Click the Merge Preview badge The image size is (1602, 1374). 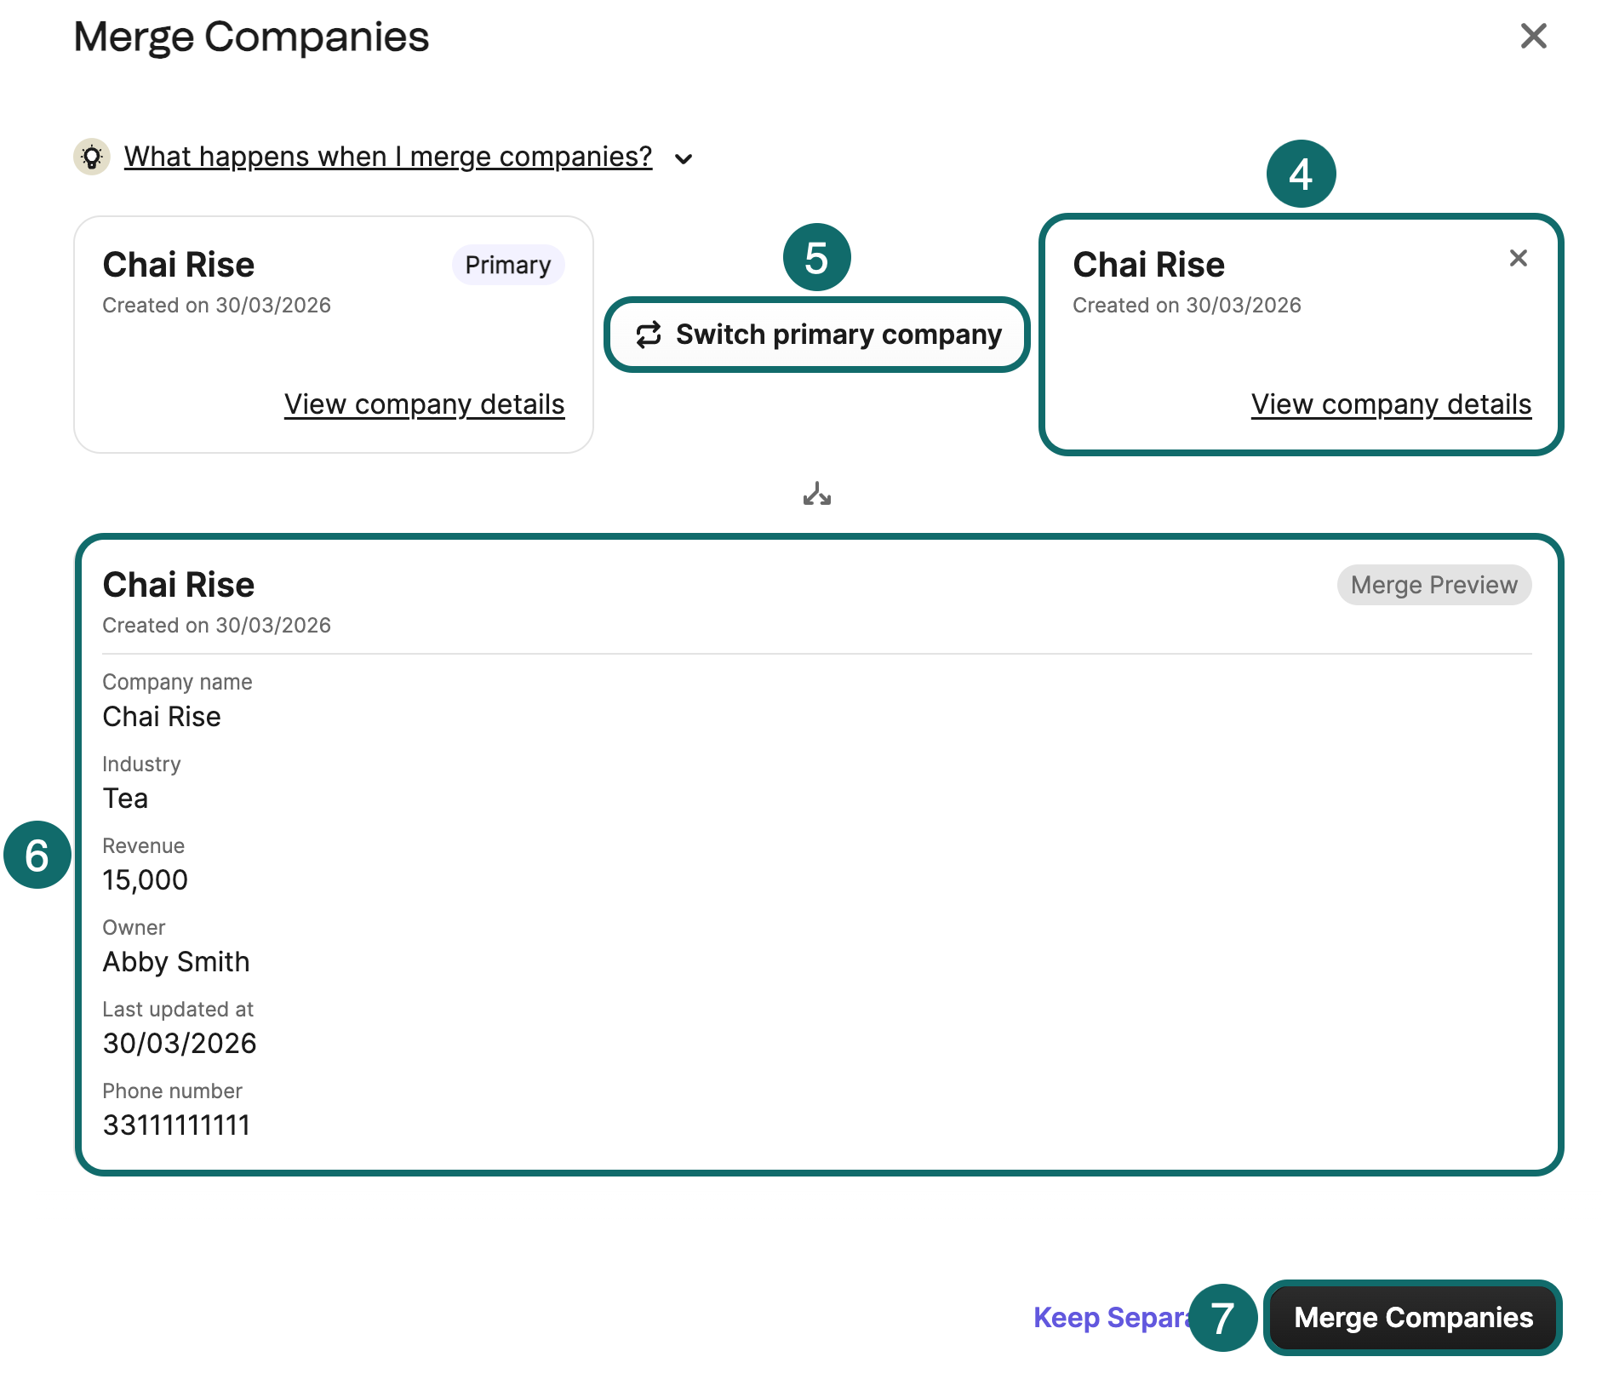tap(1434, 585)
